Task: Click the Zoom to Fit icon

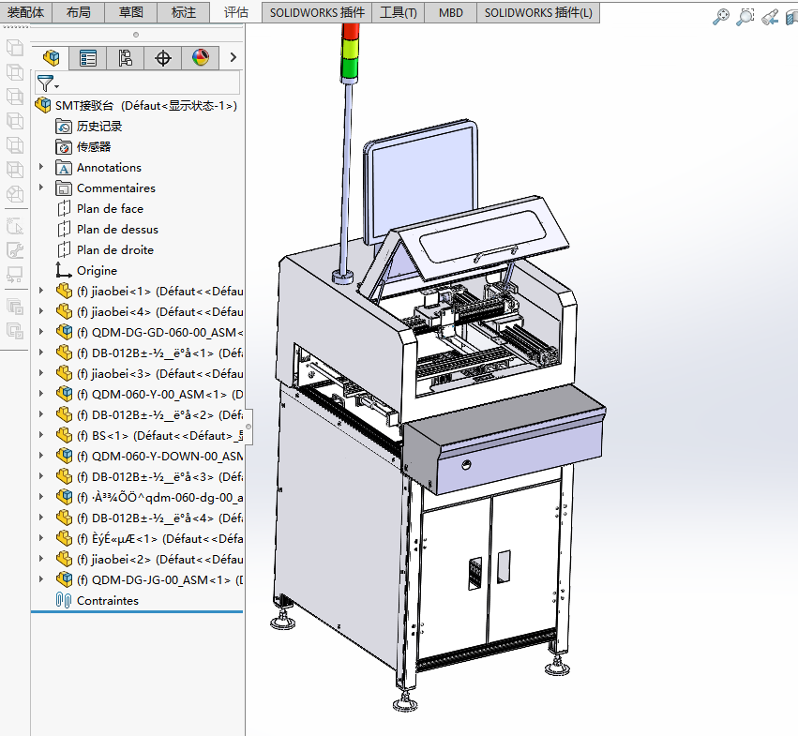Action: (721, 16)
